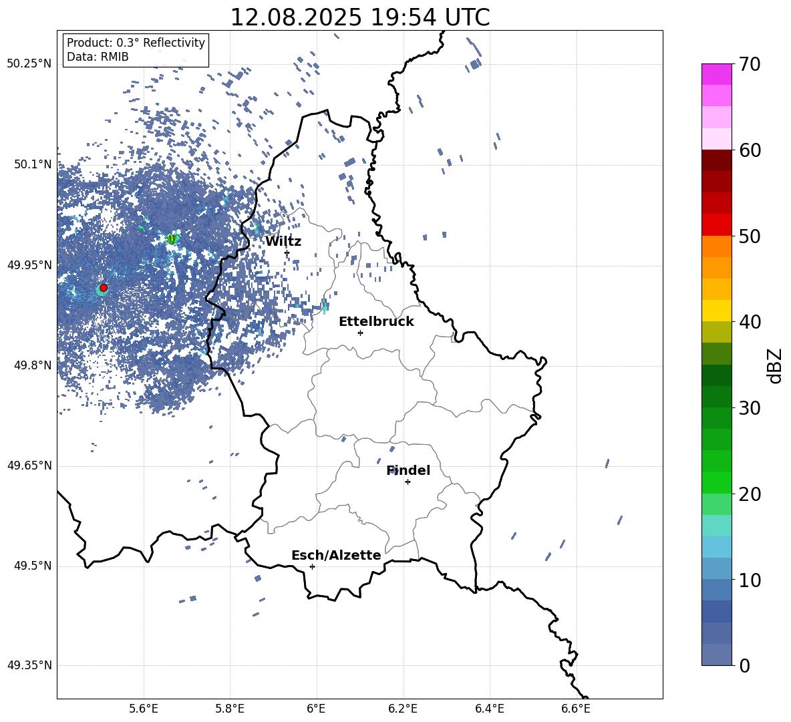Click the 49.65°N latitude label
Viewport: 791px width, 722px height.
(29, 466)
